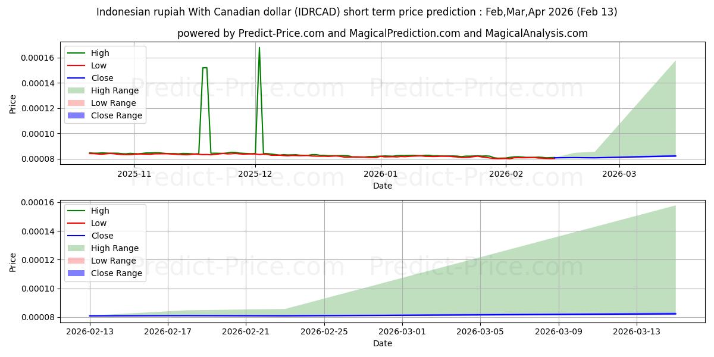Click the 2025-11 tick label on top chart

click(134, 174)
